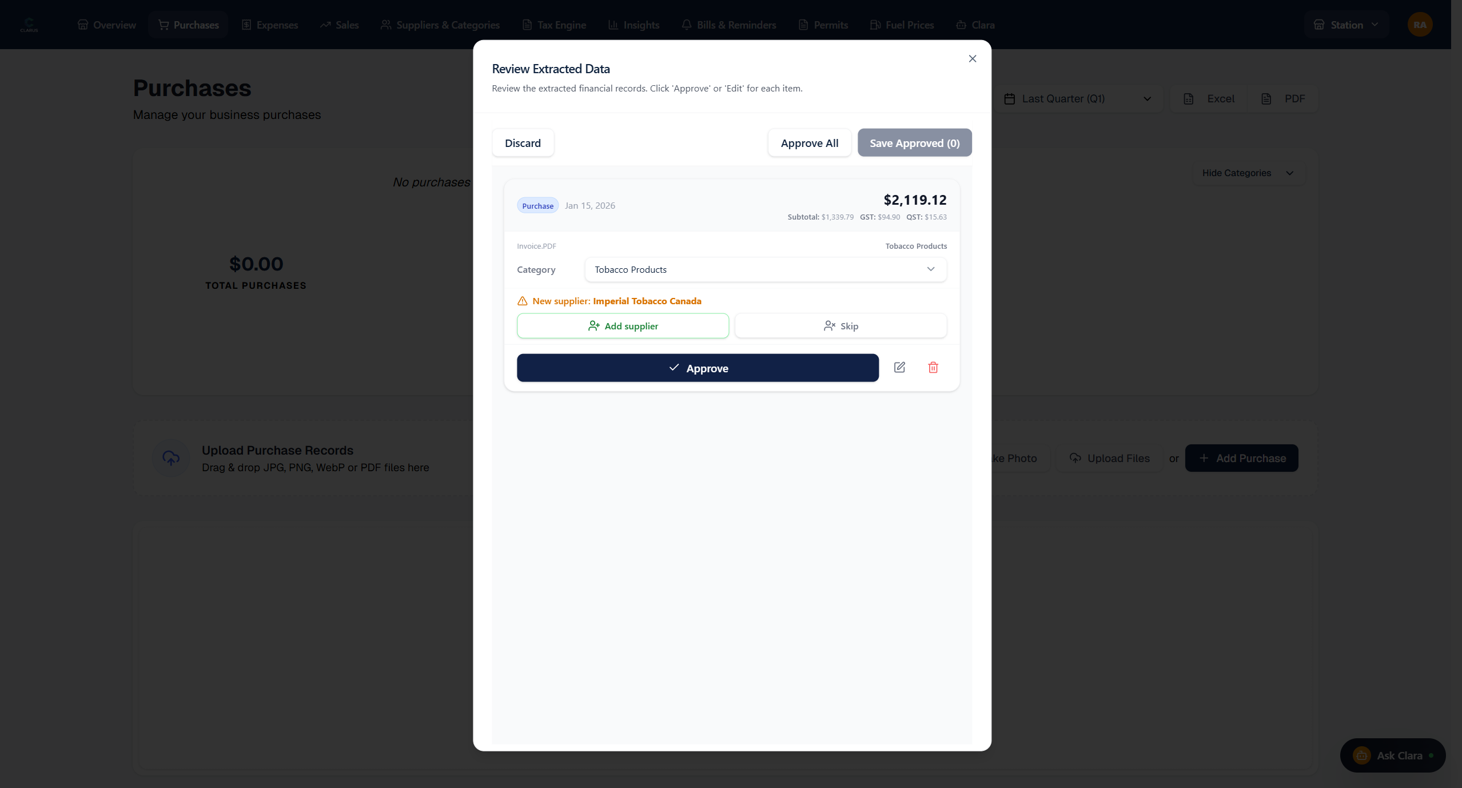1462x788 pixels.
Task: Skip adding the new supplier
Action: [840, 326]
